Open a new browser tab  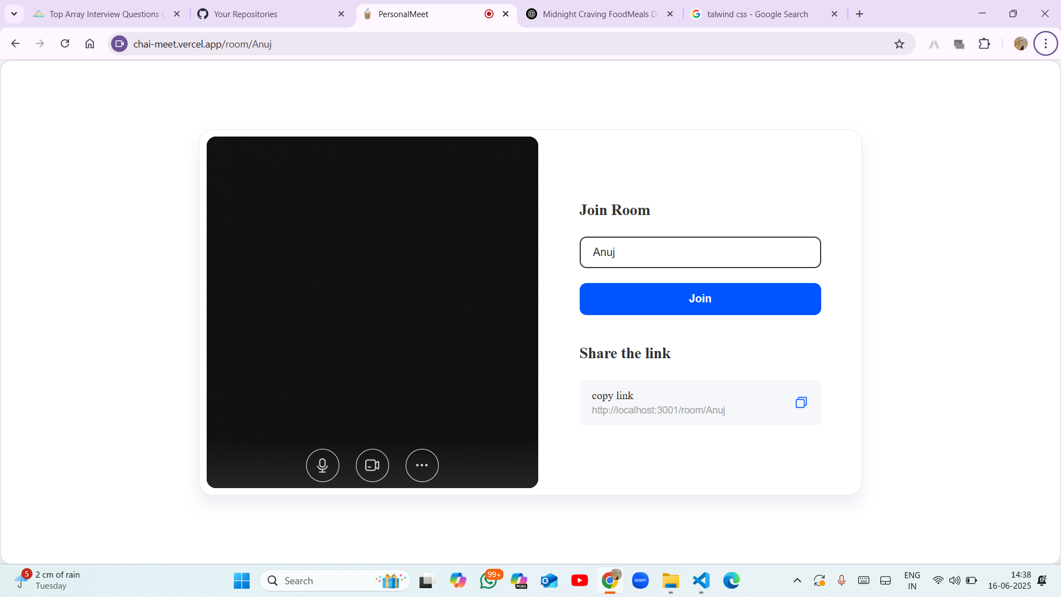click(860, 14)
